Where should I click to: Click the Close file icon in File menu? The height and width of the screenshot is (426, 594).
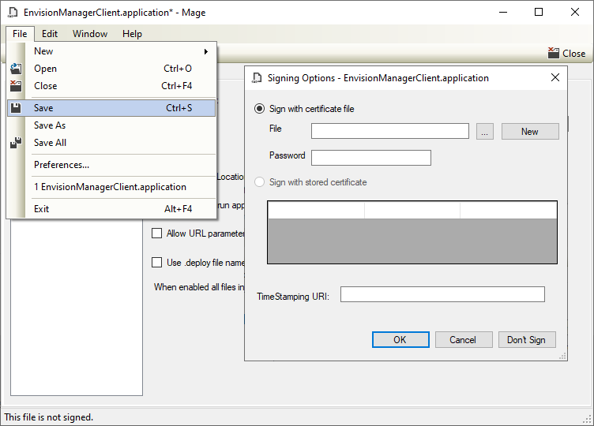tap(16, 86)
